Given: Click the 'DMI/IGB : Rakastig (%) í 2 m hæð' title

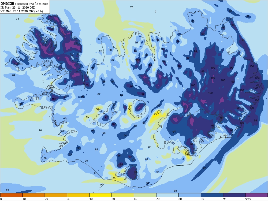Looking at the screenshot, I should (x=24, y=4).
